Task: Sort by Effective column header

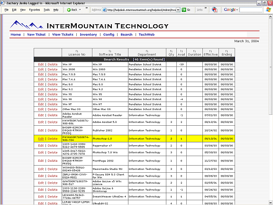Action: [210, 53]
